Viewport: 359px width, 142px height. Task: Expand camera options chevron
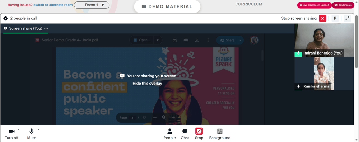pos(19,129)
